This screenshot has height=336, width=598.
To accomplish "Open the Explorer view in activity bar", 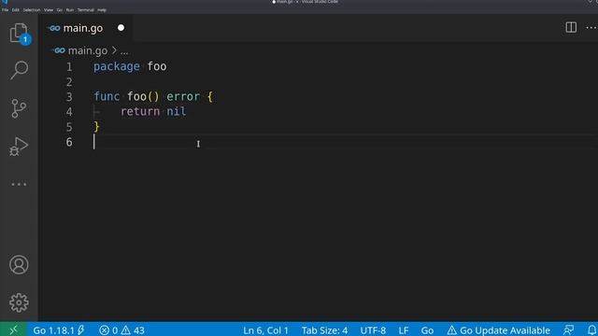I will 19,33.
